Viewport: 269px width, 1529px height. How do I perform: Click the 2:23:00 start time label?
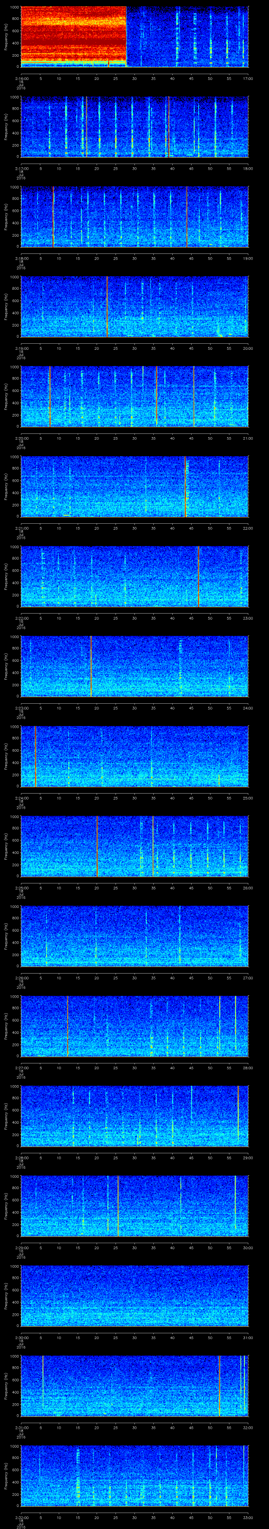tap(21, 708)
